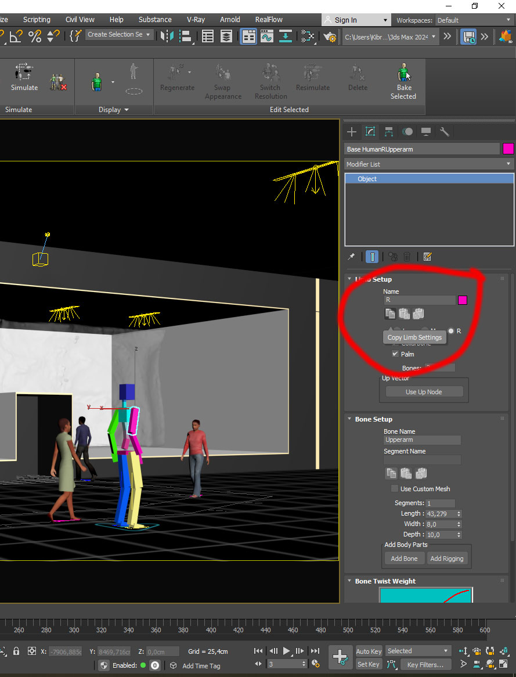
Task: Switch to the Motion panel icon
Action: pyautogui.click(x=407, y=132)
